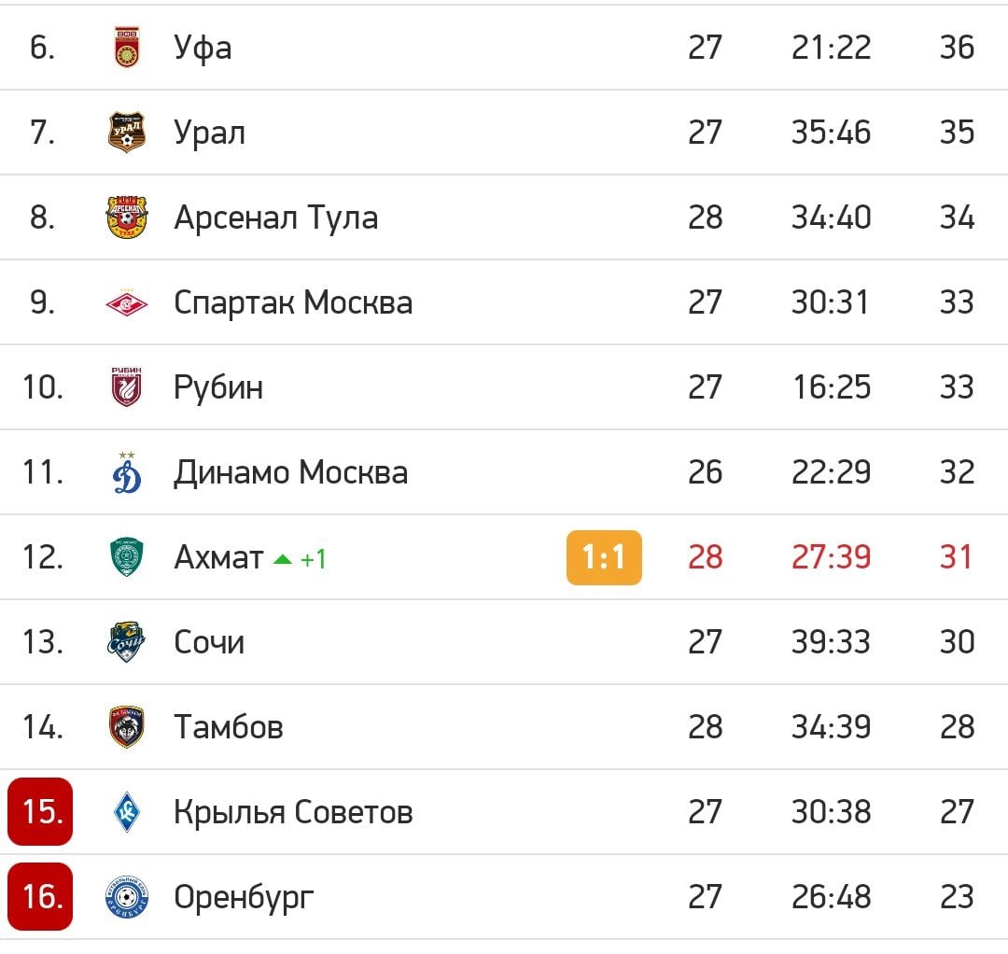1008x954 pixels.
Task: Click the Ахмат team name
Action: 218,557
